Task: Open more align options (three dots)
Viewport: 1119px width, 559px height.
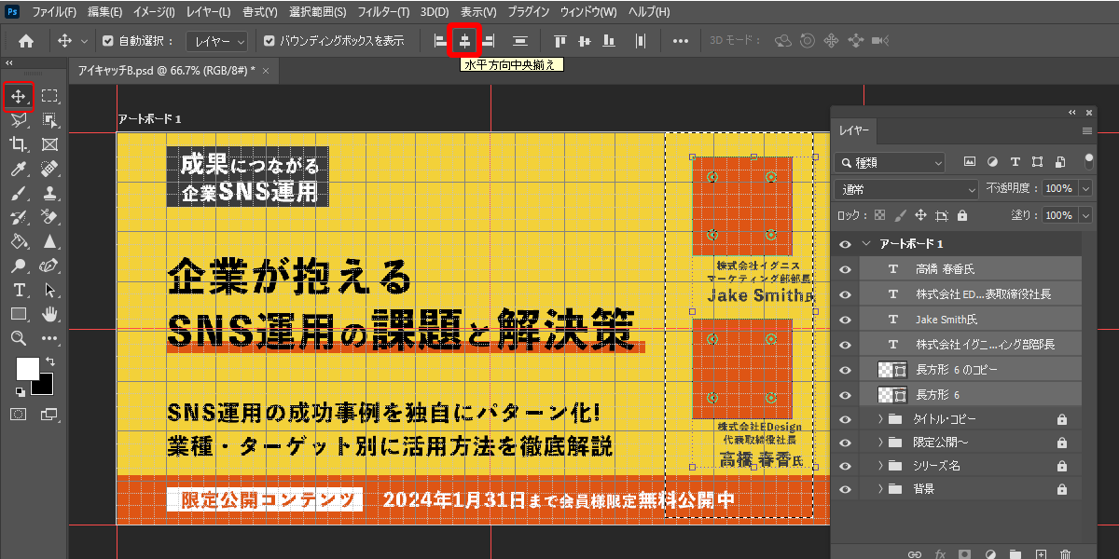Action: (681, 41)
